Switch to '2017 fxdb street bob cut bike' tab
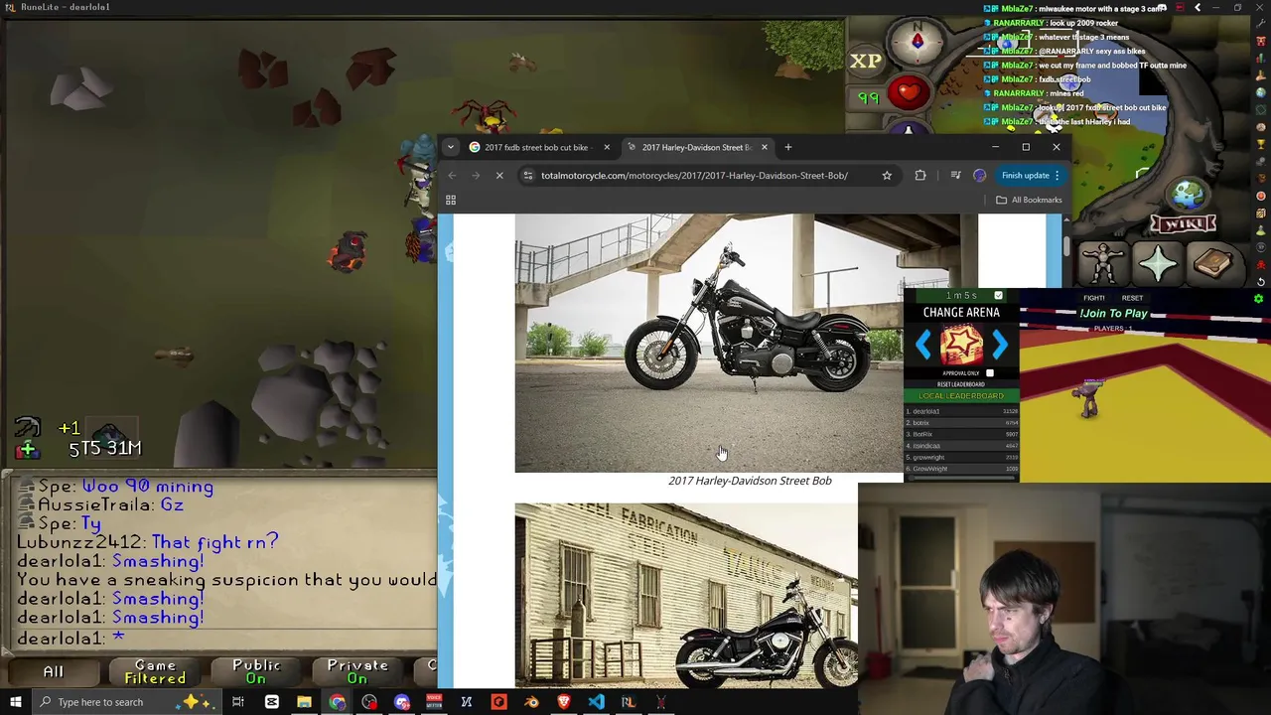The height and width of the screenshot is (715, 1271). point(535,147)
